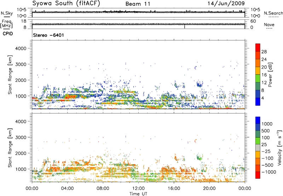Click the '4000' tick of the velocity panel

pos(21,121)
